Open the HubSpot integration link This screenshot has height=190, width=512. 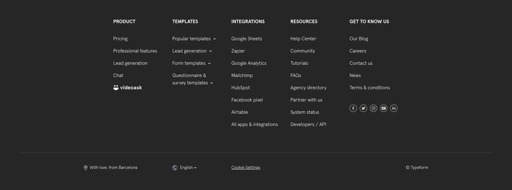pos(241,88)
